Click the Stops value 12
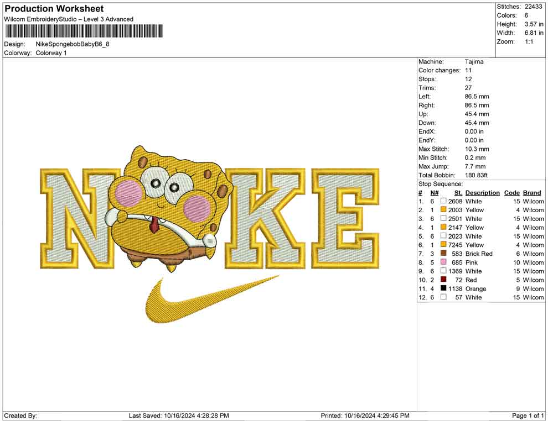Image resolution: width=548 pixels, height=421 pixels. pyautogui.click(x=468, y=79)
